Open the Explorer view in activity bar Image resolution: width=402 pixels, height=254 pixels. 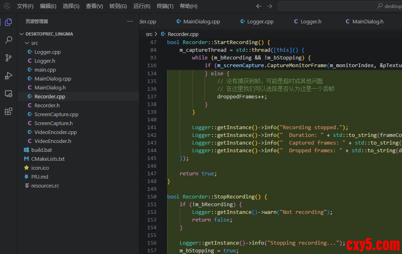(8, 22)
